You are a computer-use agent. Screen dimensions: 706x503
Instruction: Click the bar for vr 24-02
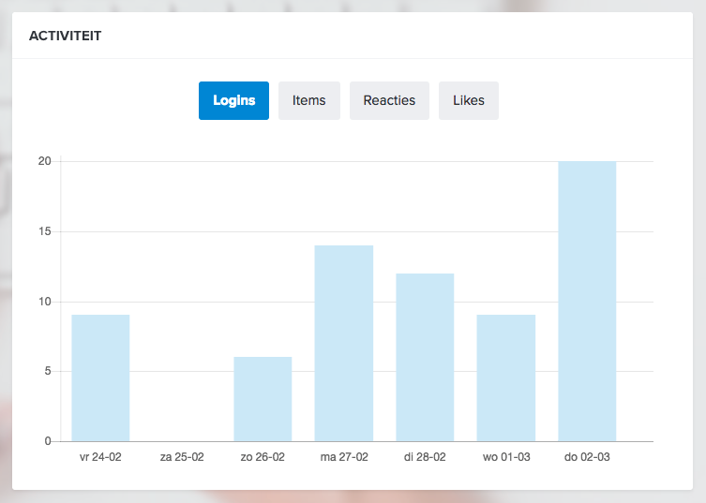[100, 377]
